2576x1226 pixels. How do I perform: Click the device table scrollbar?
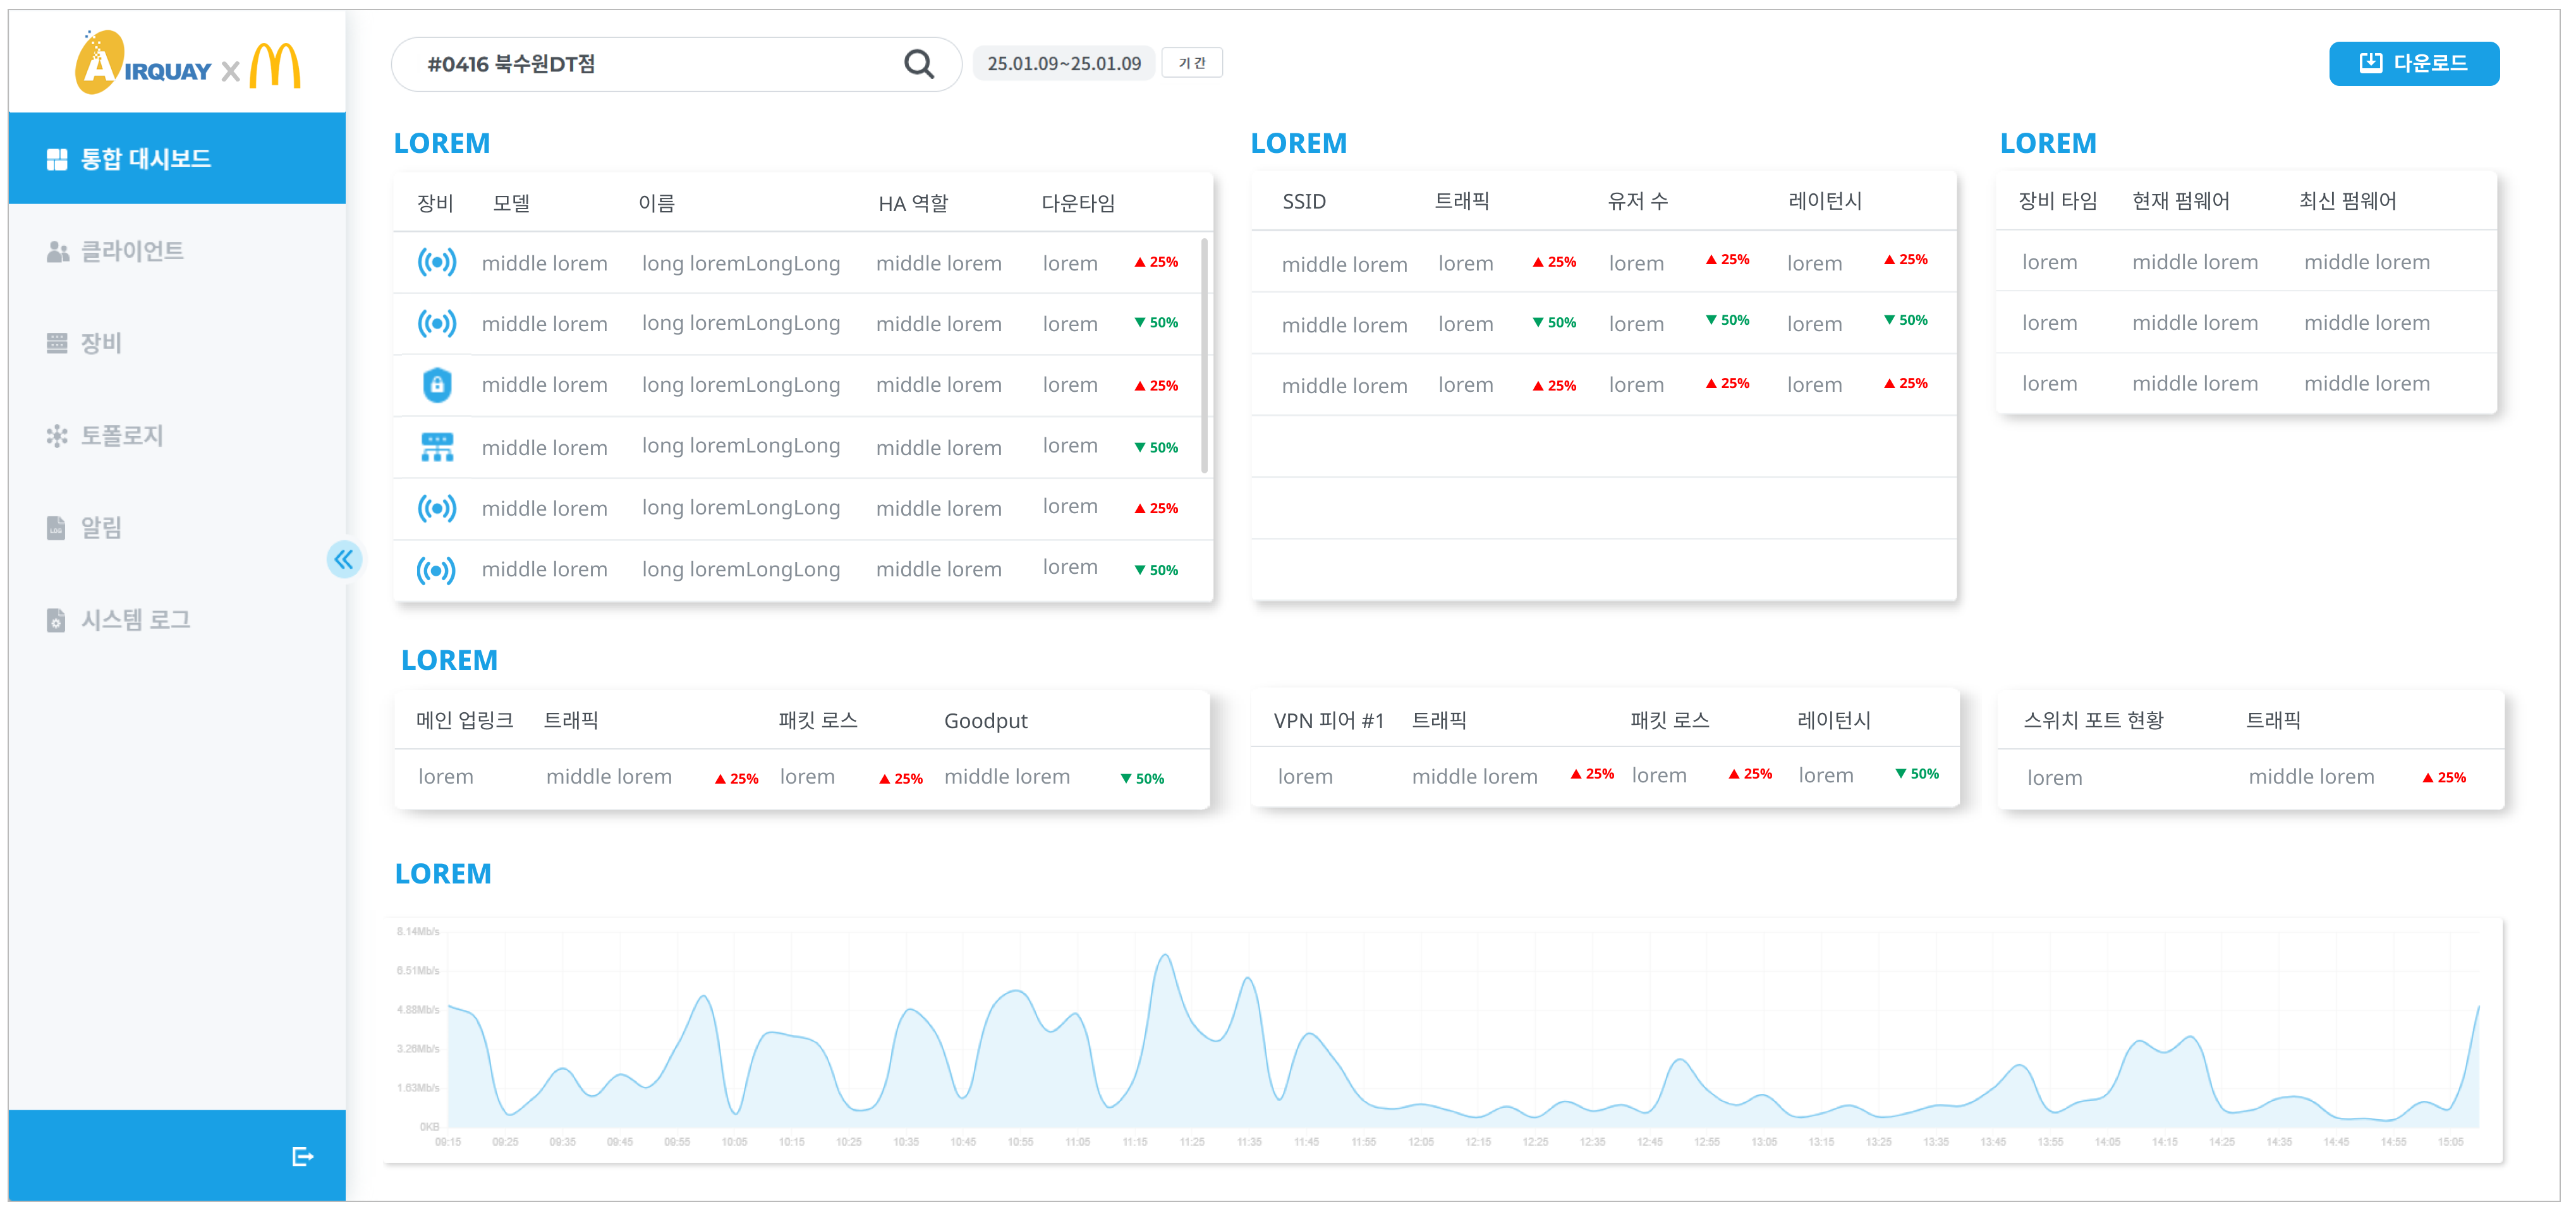click(1204, 355)
